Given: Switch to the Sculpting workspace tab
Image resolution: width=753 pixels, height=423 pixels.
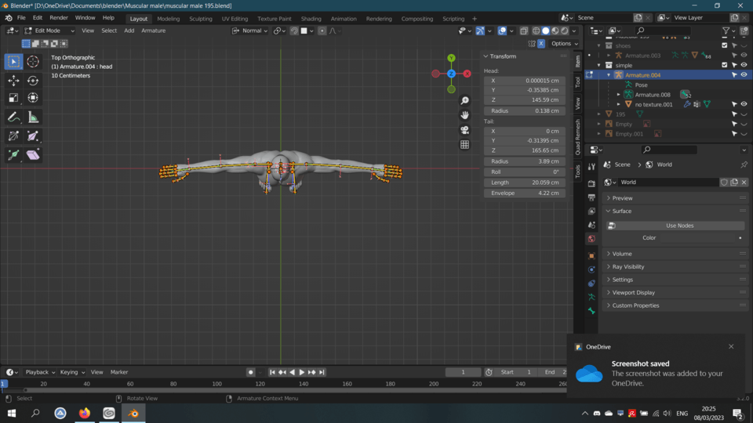Looking at the screenshot, I should click(x=200, y=19).
